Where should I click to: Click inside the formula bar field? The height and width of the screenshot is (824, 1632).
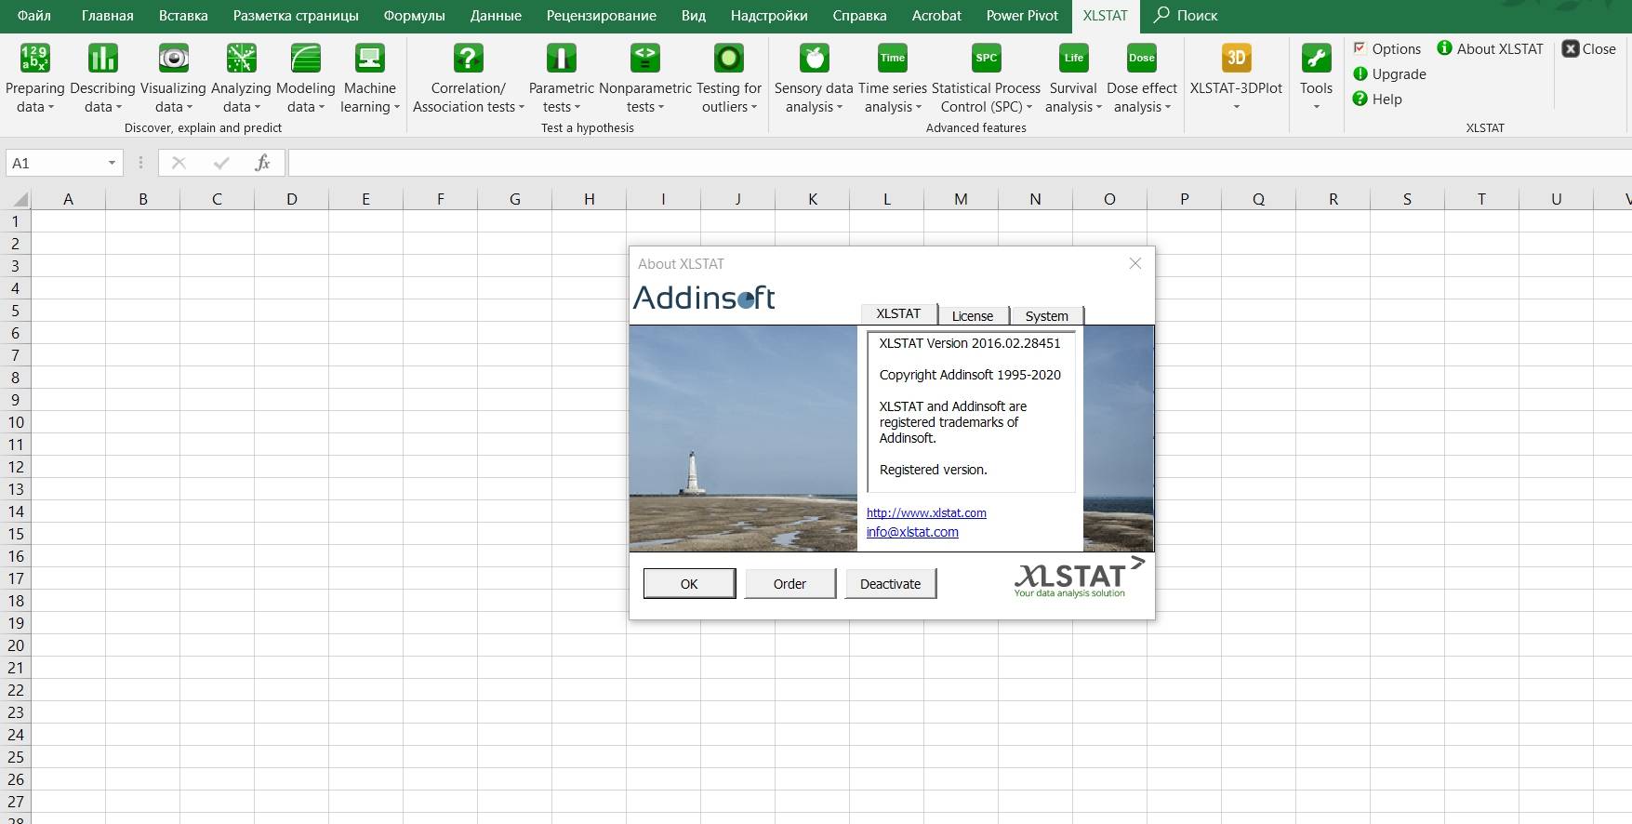960,163
